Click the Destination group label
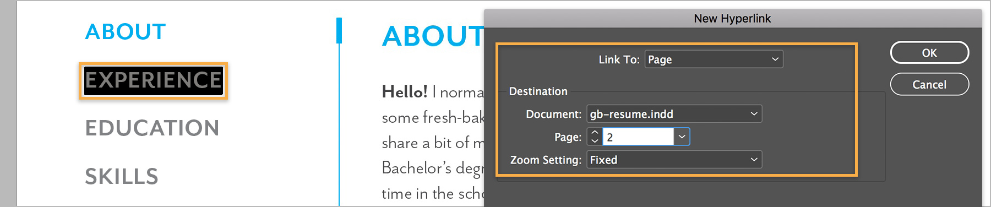Screen dimensions: 991x207 [538, 91]
